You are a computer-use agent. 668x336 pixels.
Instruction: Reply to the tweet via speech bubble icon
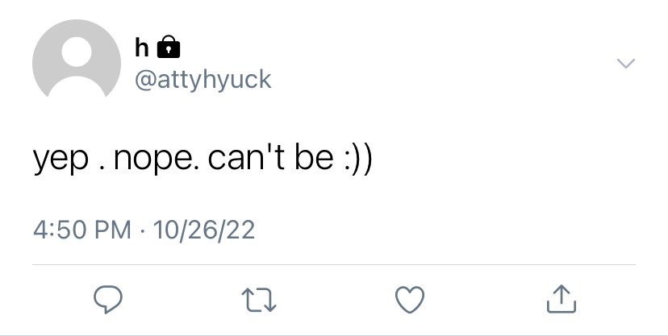108,300
